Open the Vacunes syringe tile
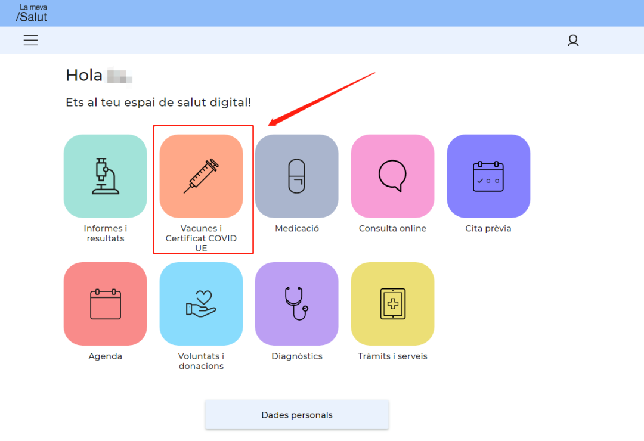This screenshot has height=441, width=644. point(202,176)
